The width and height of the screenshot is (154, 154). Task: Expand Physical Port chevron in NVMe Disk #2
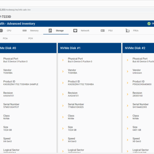coord(128,60)
